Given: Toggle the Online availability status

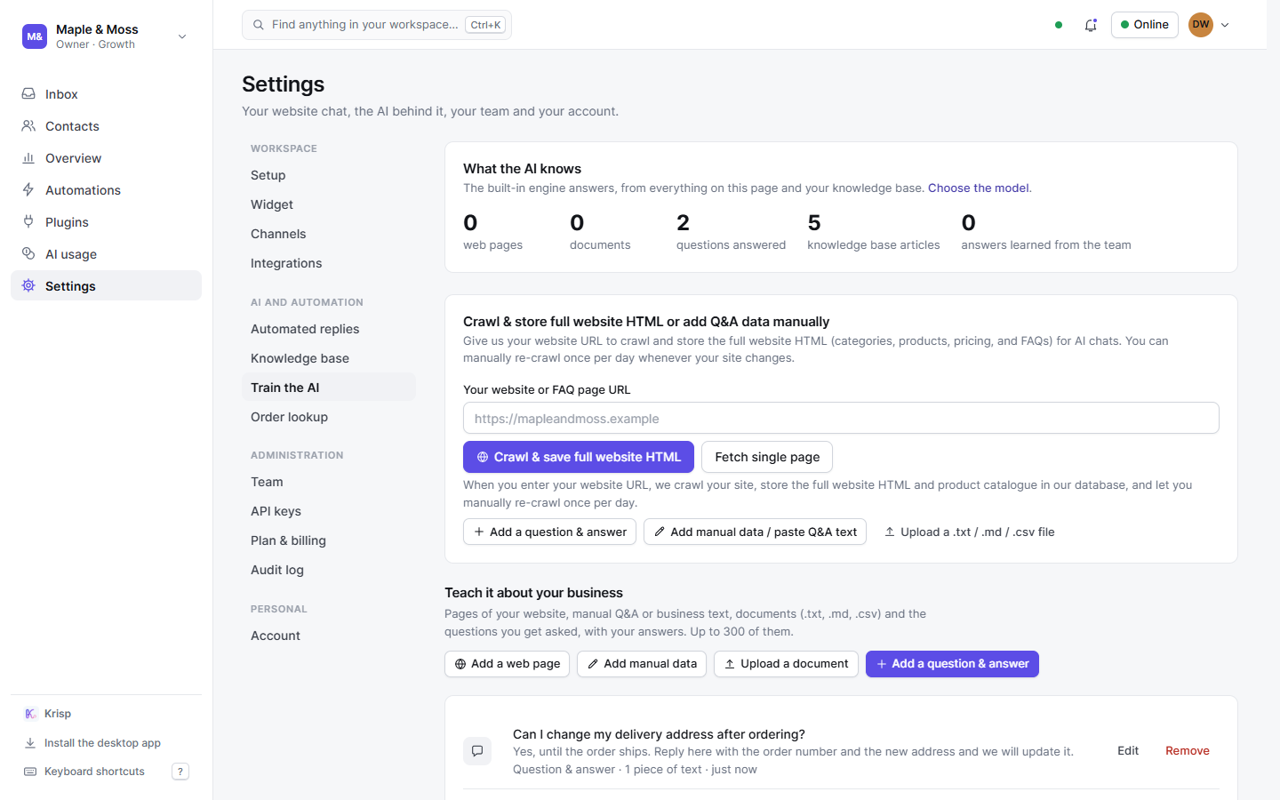Looking at the screenshot, I should pyautogui.click(x=1145, y=25).
